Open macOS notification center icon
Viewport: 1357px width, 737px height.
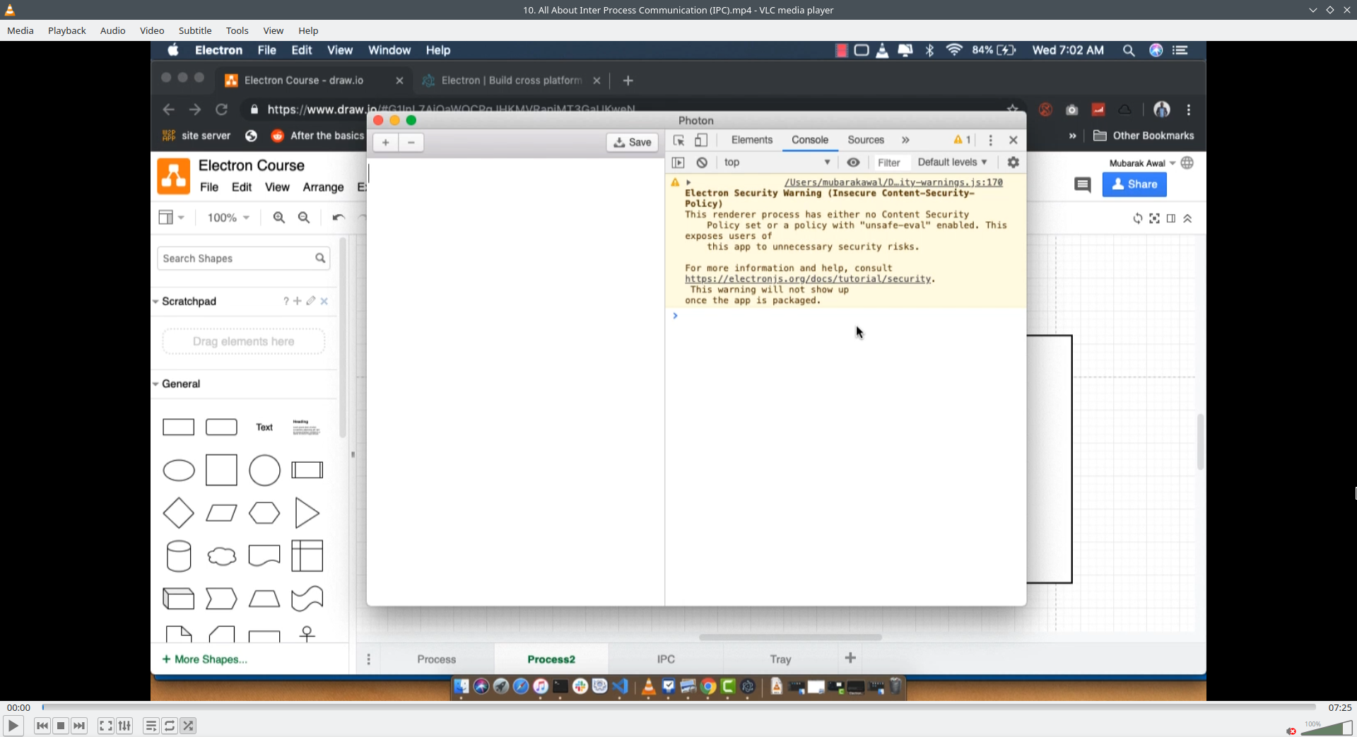click(1180, 50)
